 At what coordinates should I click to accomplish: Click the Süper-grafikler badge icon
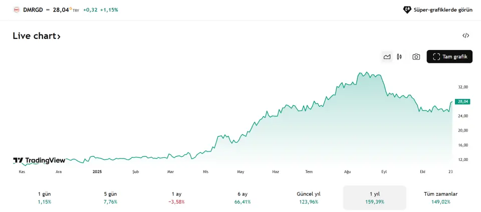point(407,9)
